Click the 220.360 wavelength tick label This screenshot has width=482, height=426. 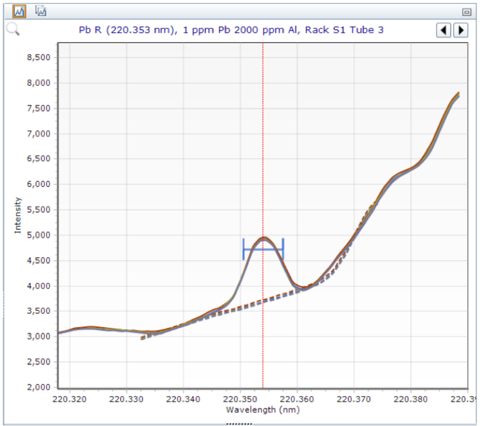[x=297, y=399]
